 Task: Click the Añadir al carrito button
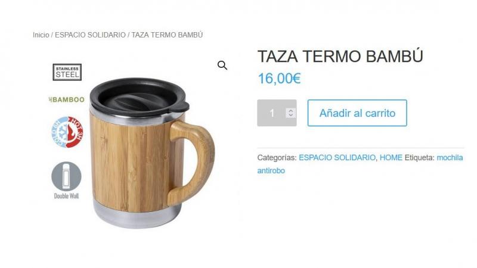[357, 113]
